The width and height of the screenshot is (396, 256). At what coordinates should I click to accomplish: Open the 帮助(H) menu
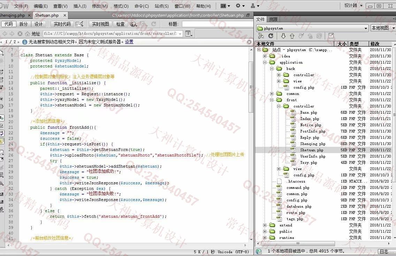[204, 6]
